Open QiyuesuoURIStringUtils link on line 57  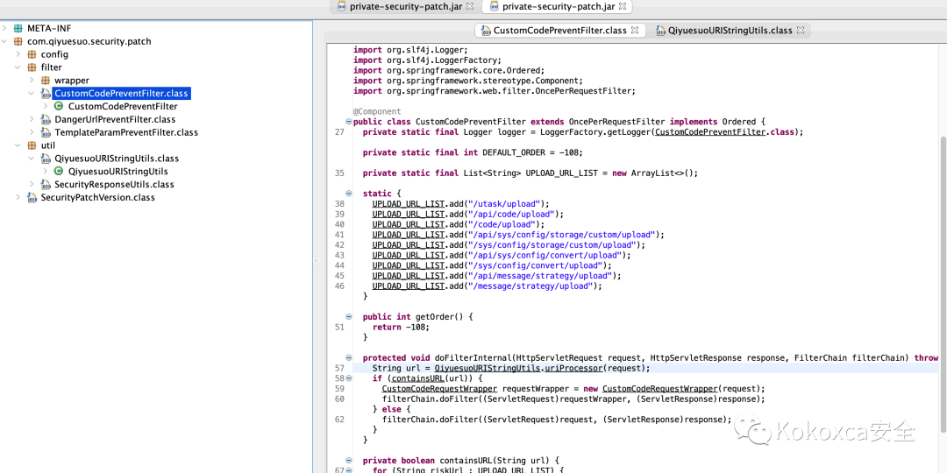click(487, 368)
